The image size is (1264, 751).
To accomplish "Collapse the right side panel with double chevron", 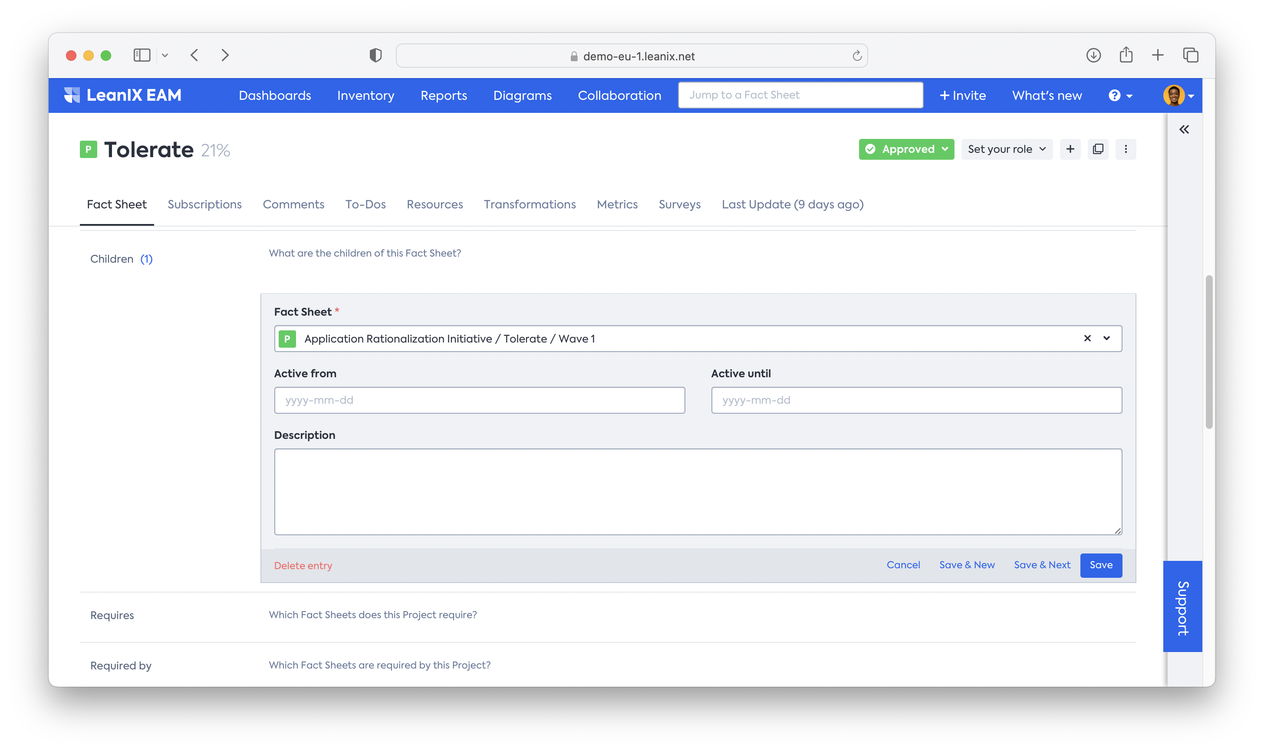I will (x=1184, y=129).
